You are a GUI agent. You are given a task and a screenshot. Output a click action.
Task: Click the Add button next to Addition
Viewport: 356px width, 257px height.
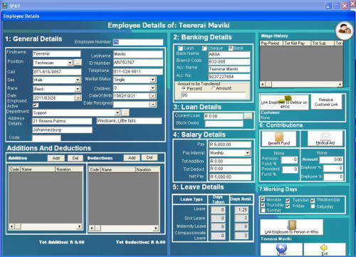pos(56,158)
